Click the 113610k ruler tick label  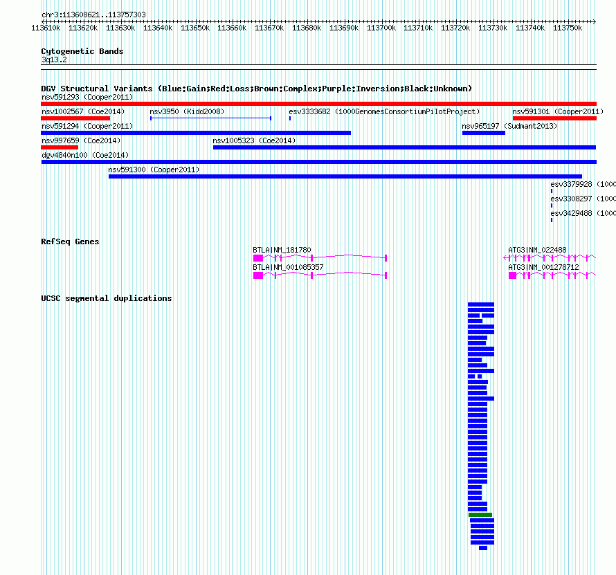pyautogui.click(x=46, y=28)
